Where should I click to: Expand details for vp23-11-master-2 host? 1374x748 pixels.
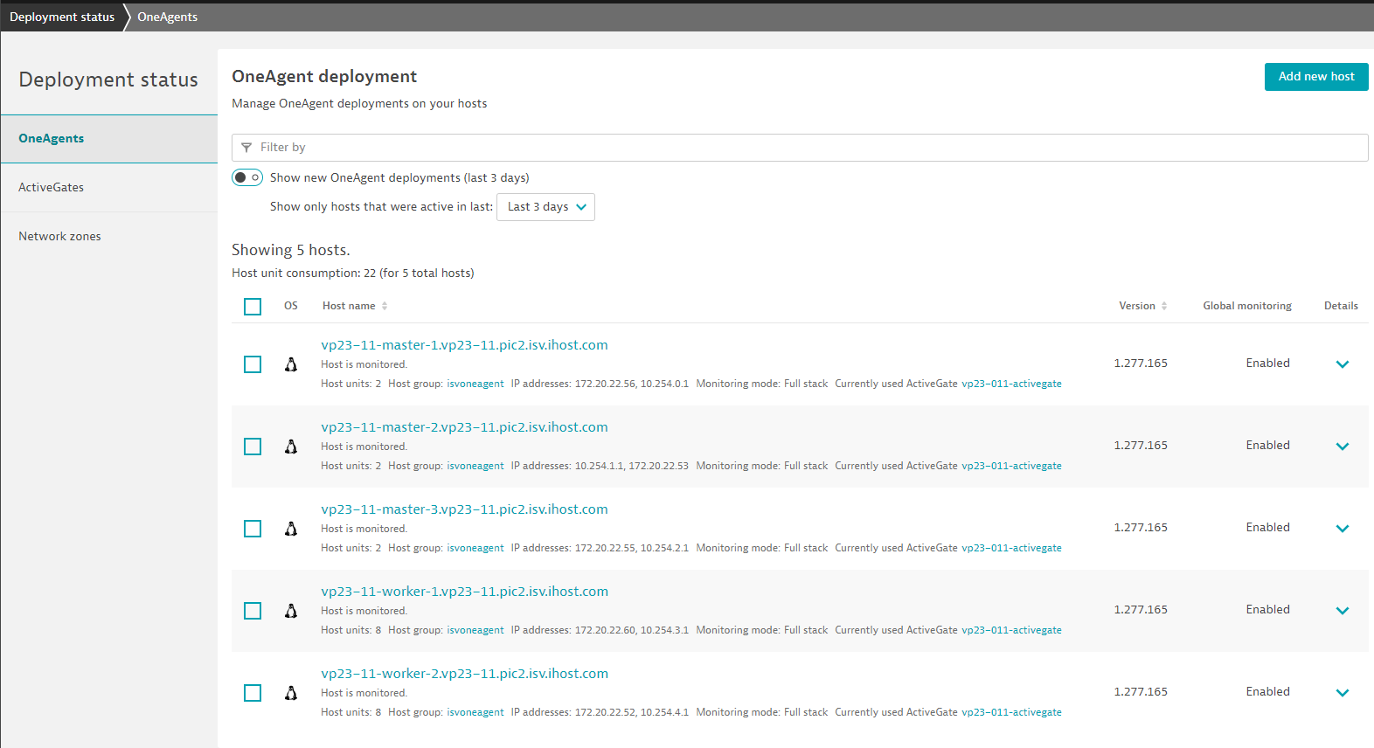click(1343, 447)
